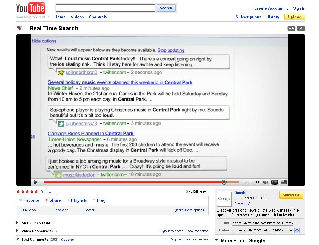Image resolution: width=319 pixels, height=245 pixels.
Task: Click the player size toggle icon
Action: click(x=283, y=182)
